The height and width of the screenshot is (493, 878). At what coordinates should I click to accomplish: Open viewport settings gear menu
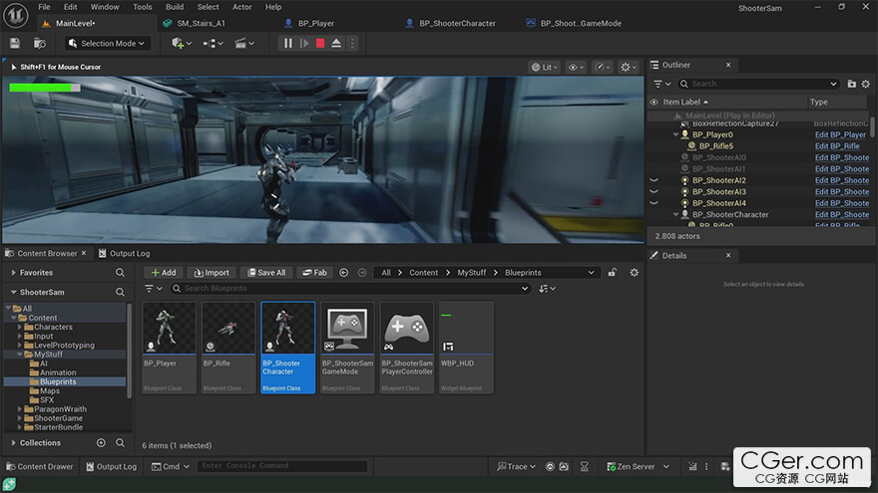coord(629,67)
